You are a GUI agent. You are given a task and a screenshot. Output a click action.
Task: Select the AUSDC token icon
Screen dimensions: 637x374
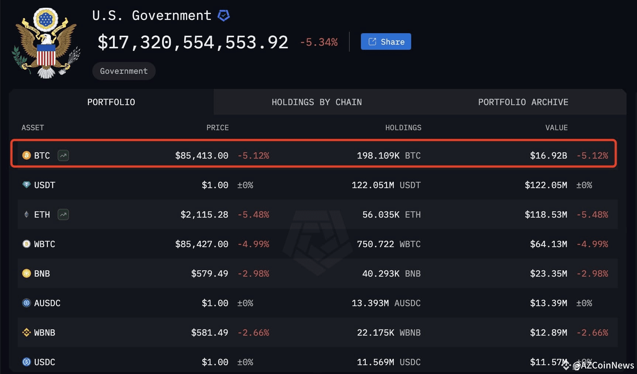click(26, 303)
